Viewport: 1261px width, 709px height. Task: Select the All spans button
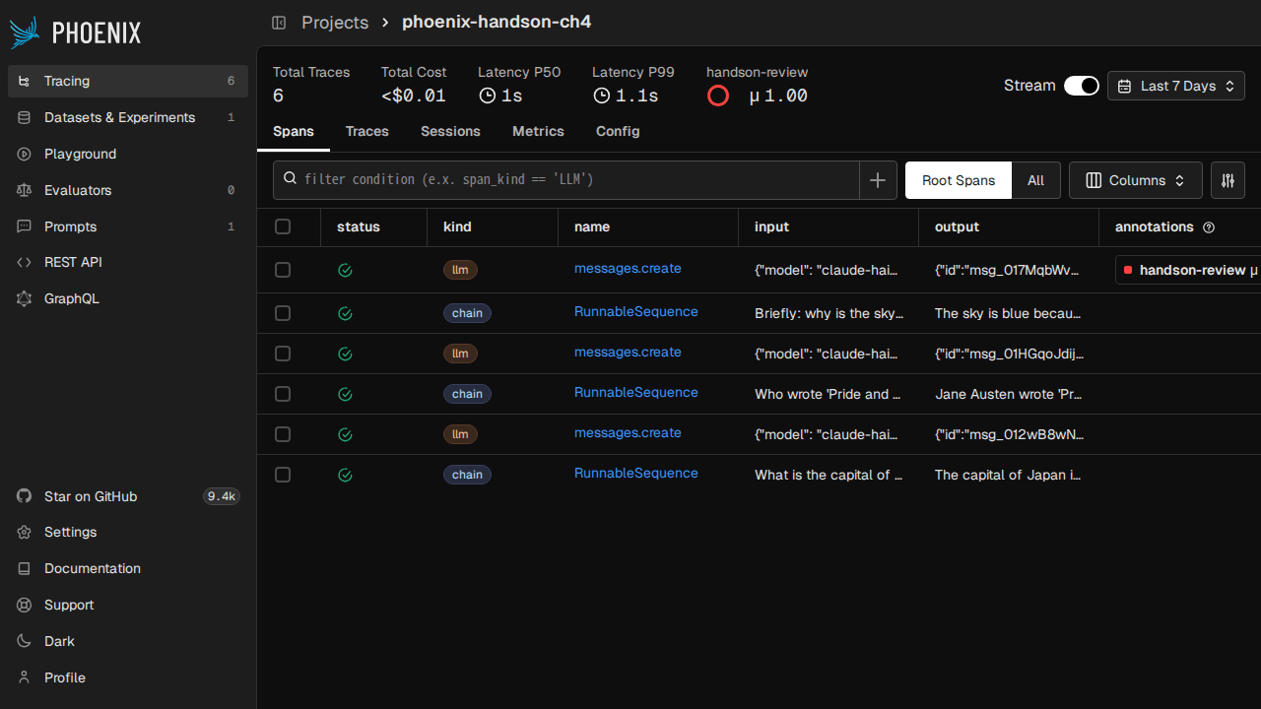(1035, 180)
